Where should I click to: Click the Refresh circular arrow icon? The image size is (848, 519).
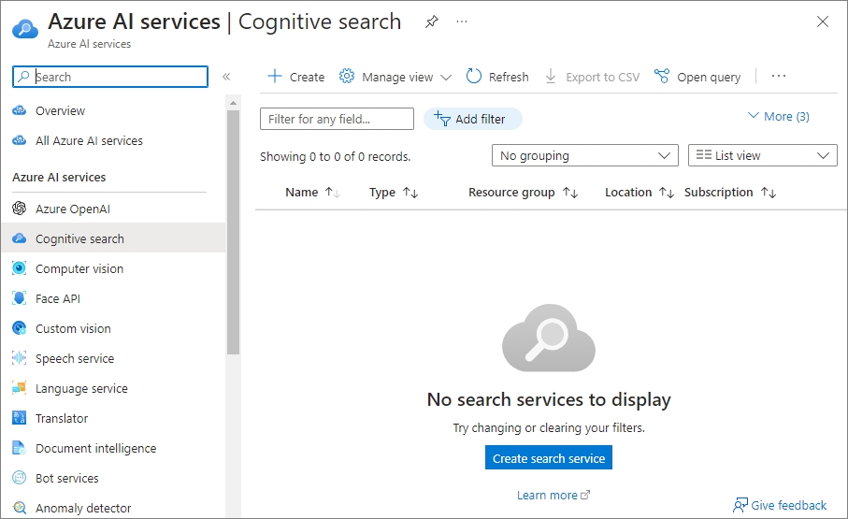[x=474, y=77]
